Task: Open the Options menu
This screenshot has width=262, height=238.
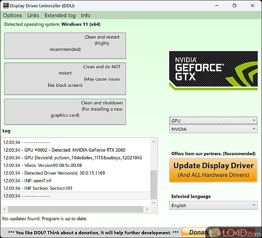Action: tap(13, 15)
